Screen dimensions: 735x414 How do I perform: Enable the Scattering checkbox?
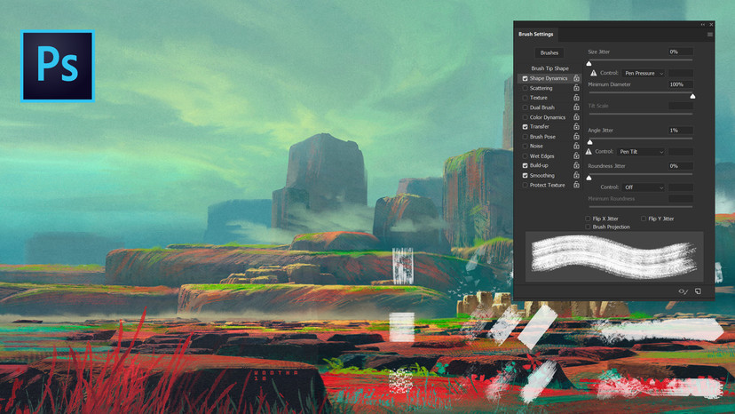525,88
